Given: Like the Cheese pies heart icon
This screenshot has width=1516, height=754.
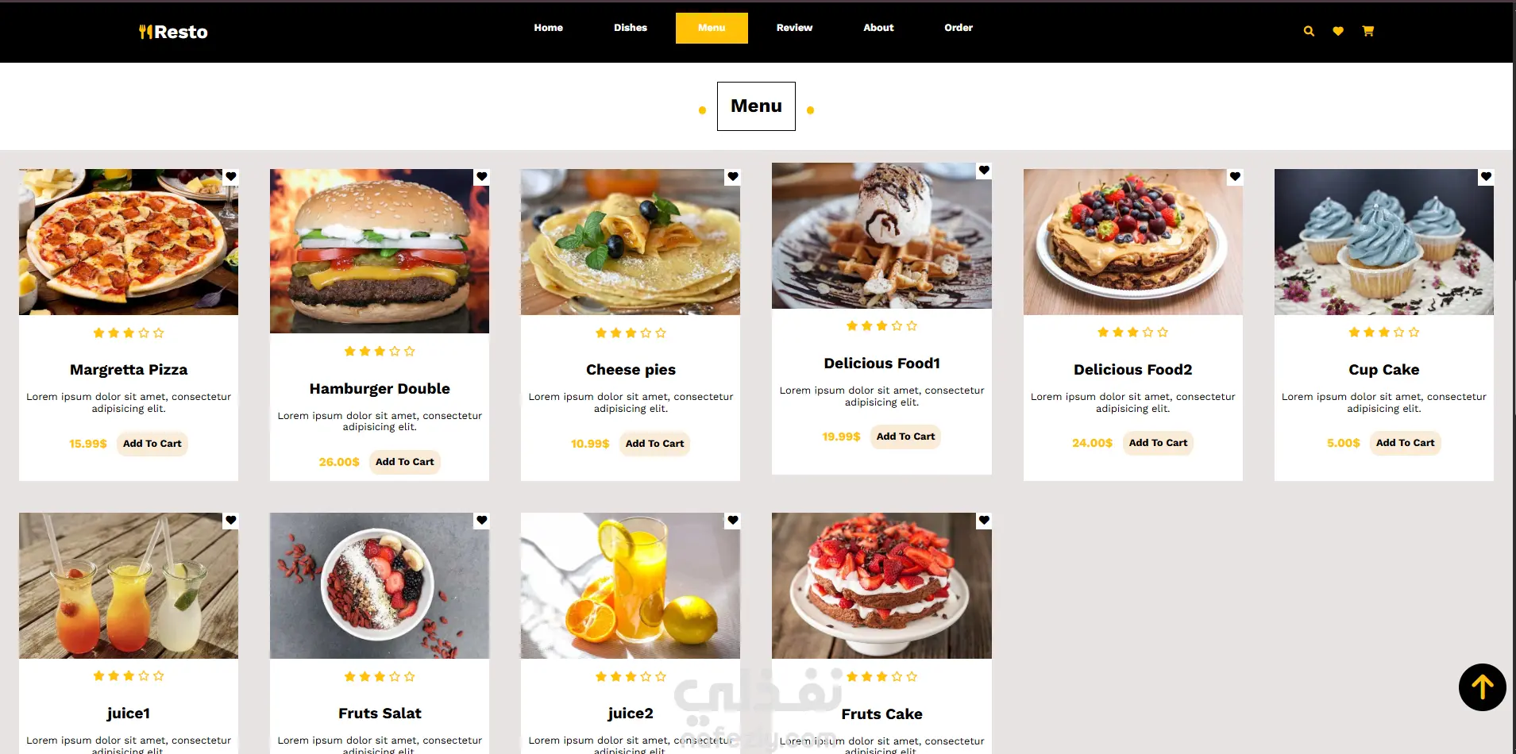Looking at the screenshot, I should (732, 176).
